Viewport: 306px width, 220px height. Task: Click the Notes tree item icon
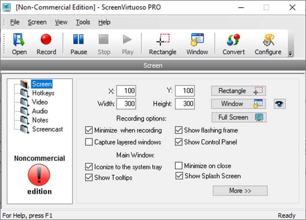click(25, 120)
